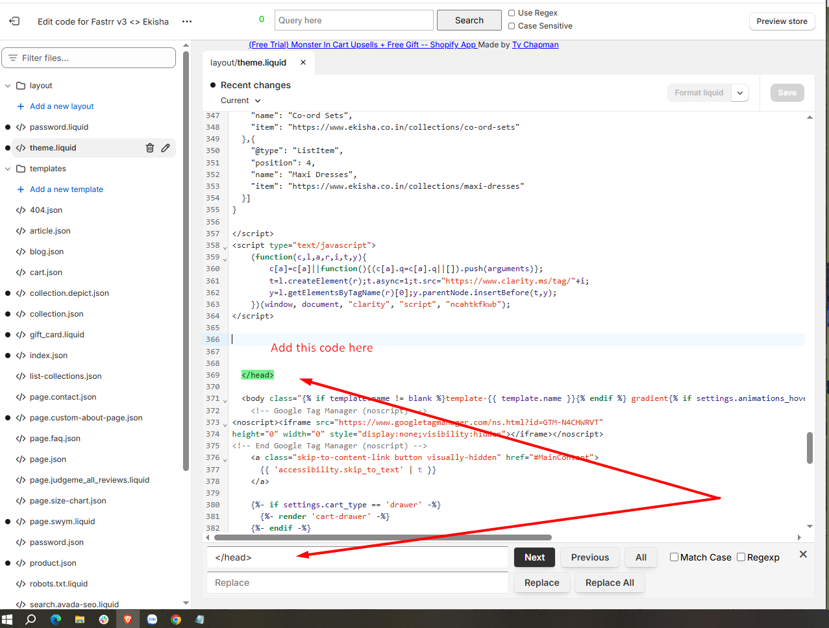The width and height of the screenshot is (829, 628).
Task: Click code icon next to 404.json
Action: point(21,210)
